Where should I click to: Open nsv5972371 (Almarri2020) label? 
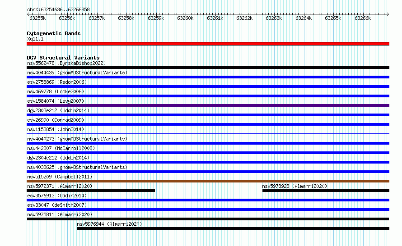click(x=60, y=186)
